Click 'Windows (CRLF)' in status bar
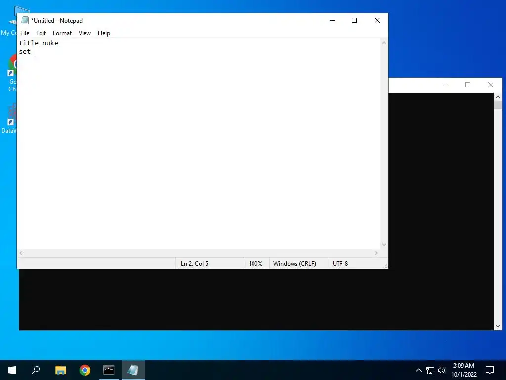506x380 pixels. (x=295, y=264)
